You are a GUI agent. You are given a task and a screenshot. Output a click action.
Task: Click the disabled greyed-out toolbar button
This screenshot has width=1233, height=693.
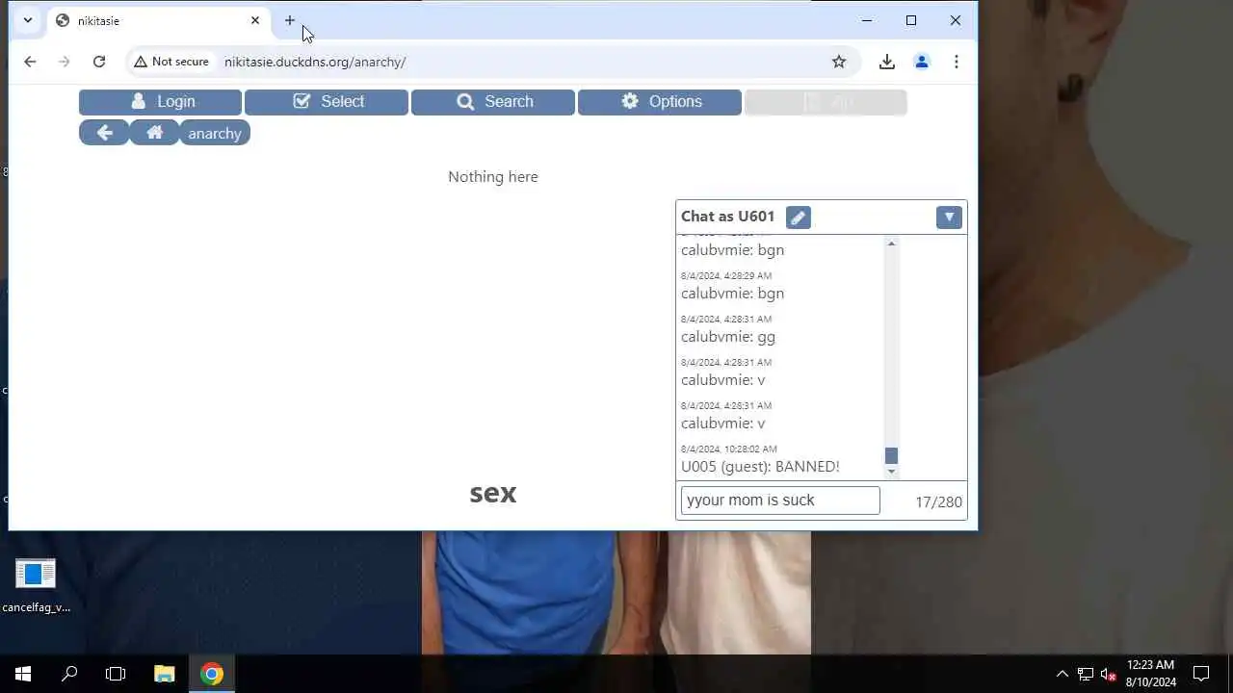[826, 102]
